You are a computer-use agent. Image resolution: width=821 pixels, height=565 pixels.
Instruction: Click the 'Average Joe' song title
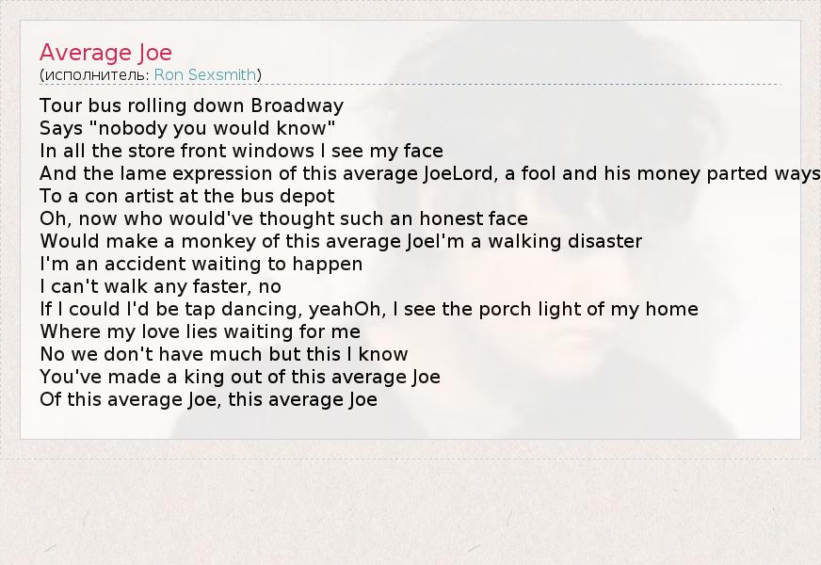click(105, 53)
